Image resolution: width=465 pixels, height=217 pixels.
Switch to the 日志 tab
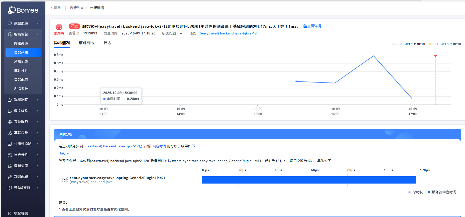[x=108, y=43]
